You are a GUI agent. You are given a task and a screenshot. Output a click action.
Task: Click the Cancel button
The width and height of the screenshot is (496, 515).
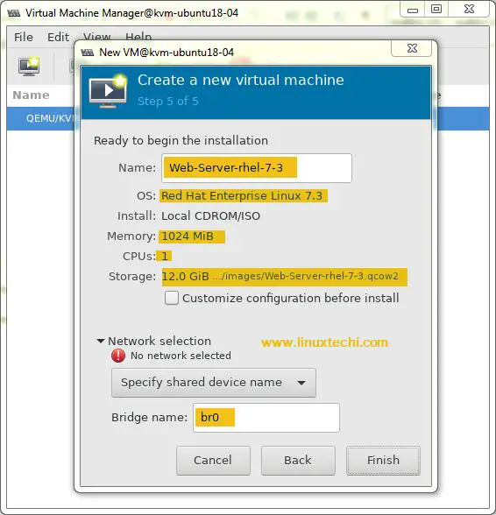pyautogui.click(x=213, y=461)
